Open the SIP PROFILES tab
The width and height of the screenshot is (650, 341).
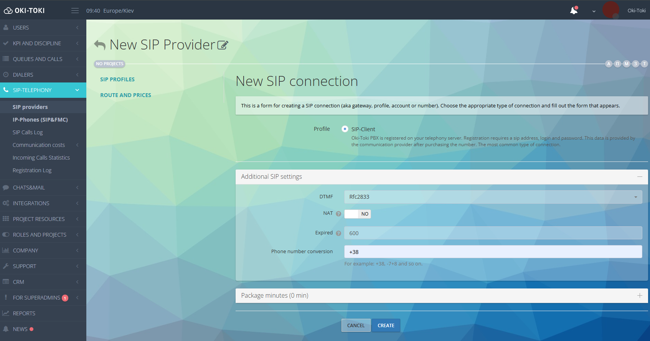pos(117,79)
